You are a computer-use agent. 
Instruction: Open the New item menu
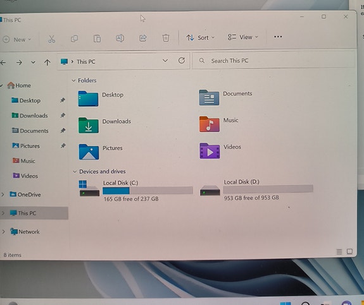coord(16,40)
